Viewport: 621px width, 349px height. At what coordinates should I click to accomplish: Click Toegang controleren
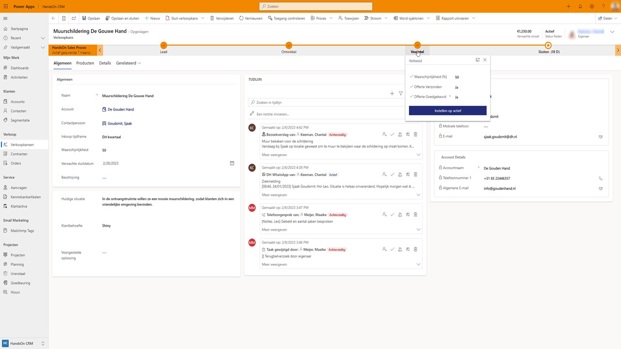click(x=286, y=18)
